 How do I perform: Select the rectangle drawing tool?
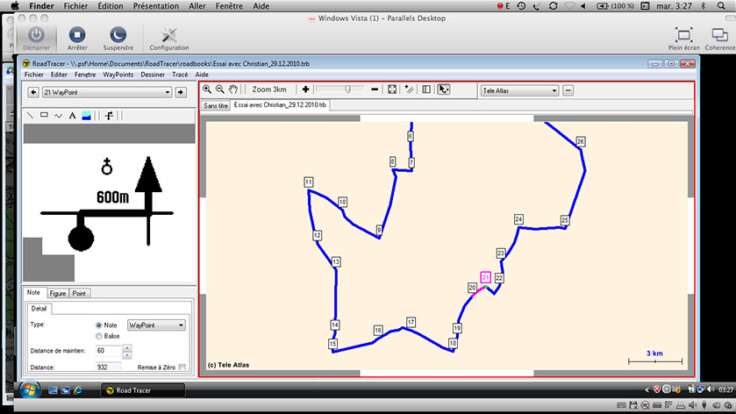point(44,115)
